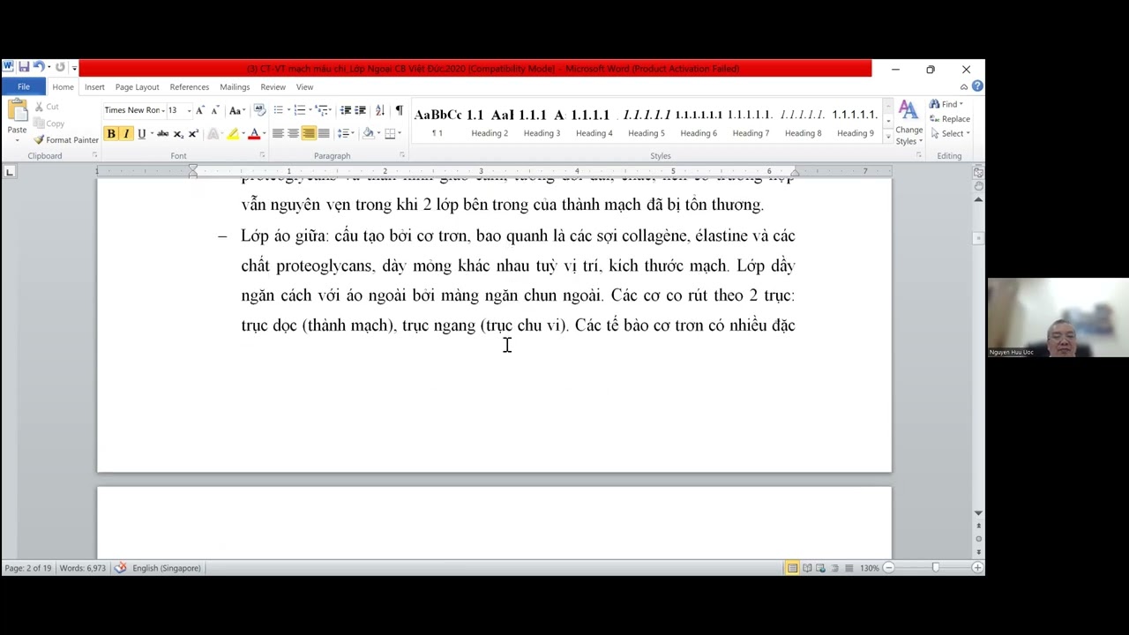The width and height of the screenshot is (1129, 635).
Task: Open the File tab
Action: 24,86
